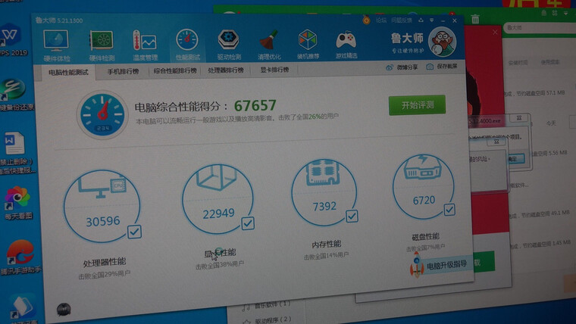Click the 鲁大师 mascot avatar
This screenshot has width=576, height=324.
point(443,42)
